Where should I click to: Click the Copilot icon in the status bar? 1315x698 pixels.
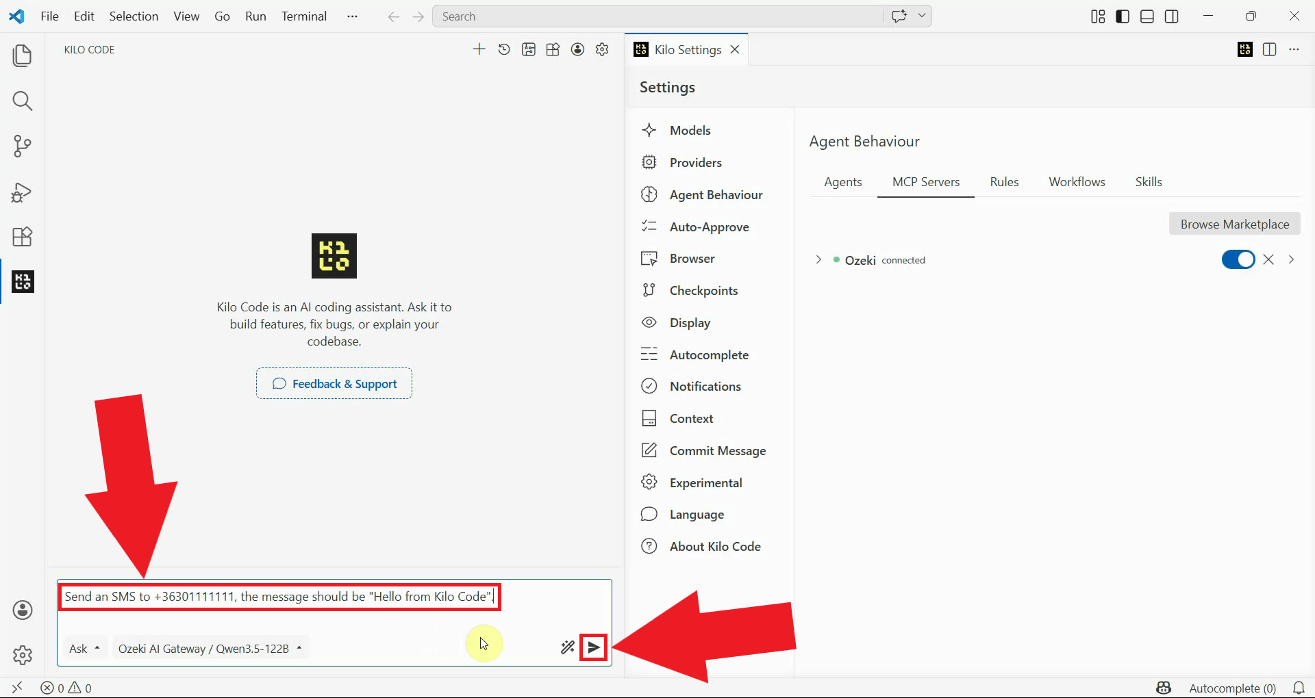(1164, 688)
